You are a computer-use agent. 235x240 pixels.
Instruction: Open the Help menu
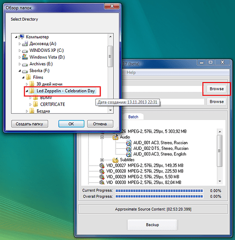coord(131,72)
